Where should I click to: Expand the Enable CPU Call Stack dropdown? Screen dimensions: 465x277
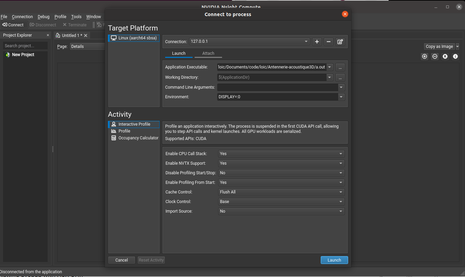coord(281,154)
